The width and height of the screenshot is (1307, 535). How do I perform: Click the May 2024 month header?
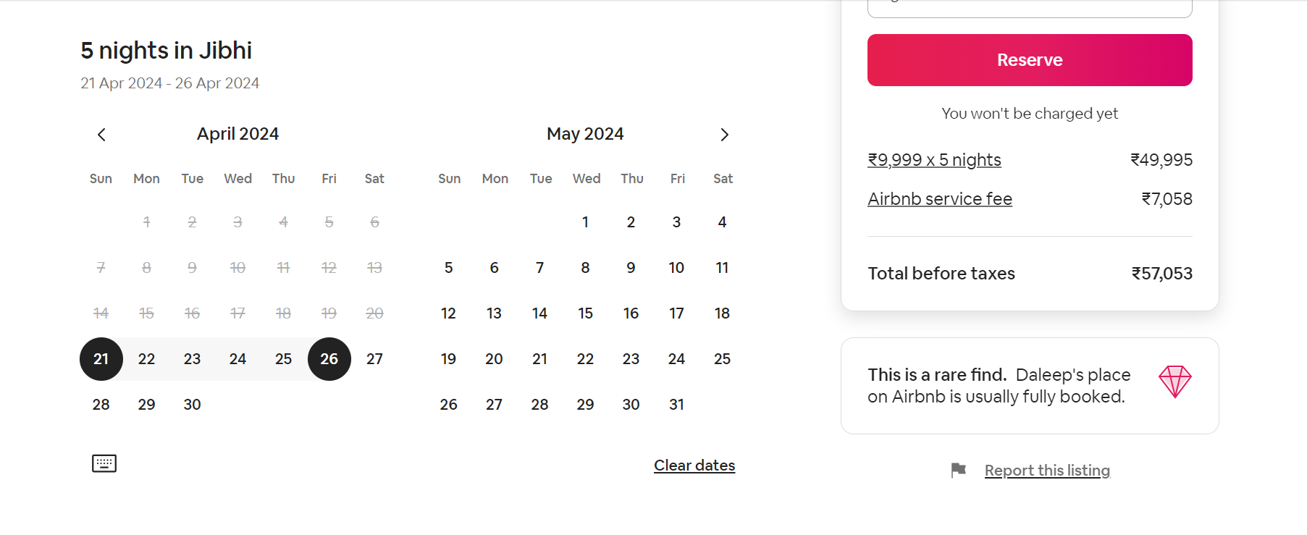pyautogui.click(x=585, y=133)
